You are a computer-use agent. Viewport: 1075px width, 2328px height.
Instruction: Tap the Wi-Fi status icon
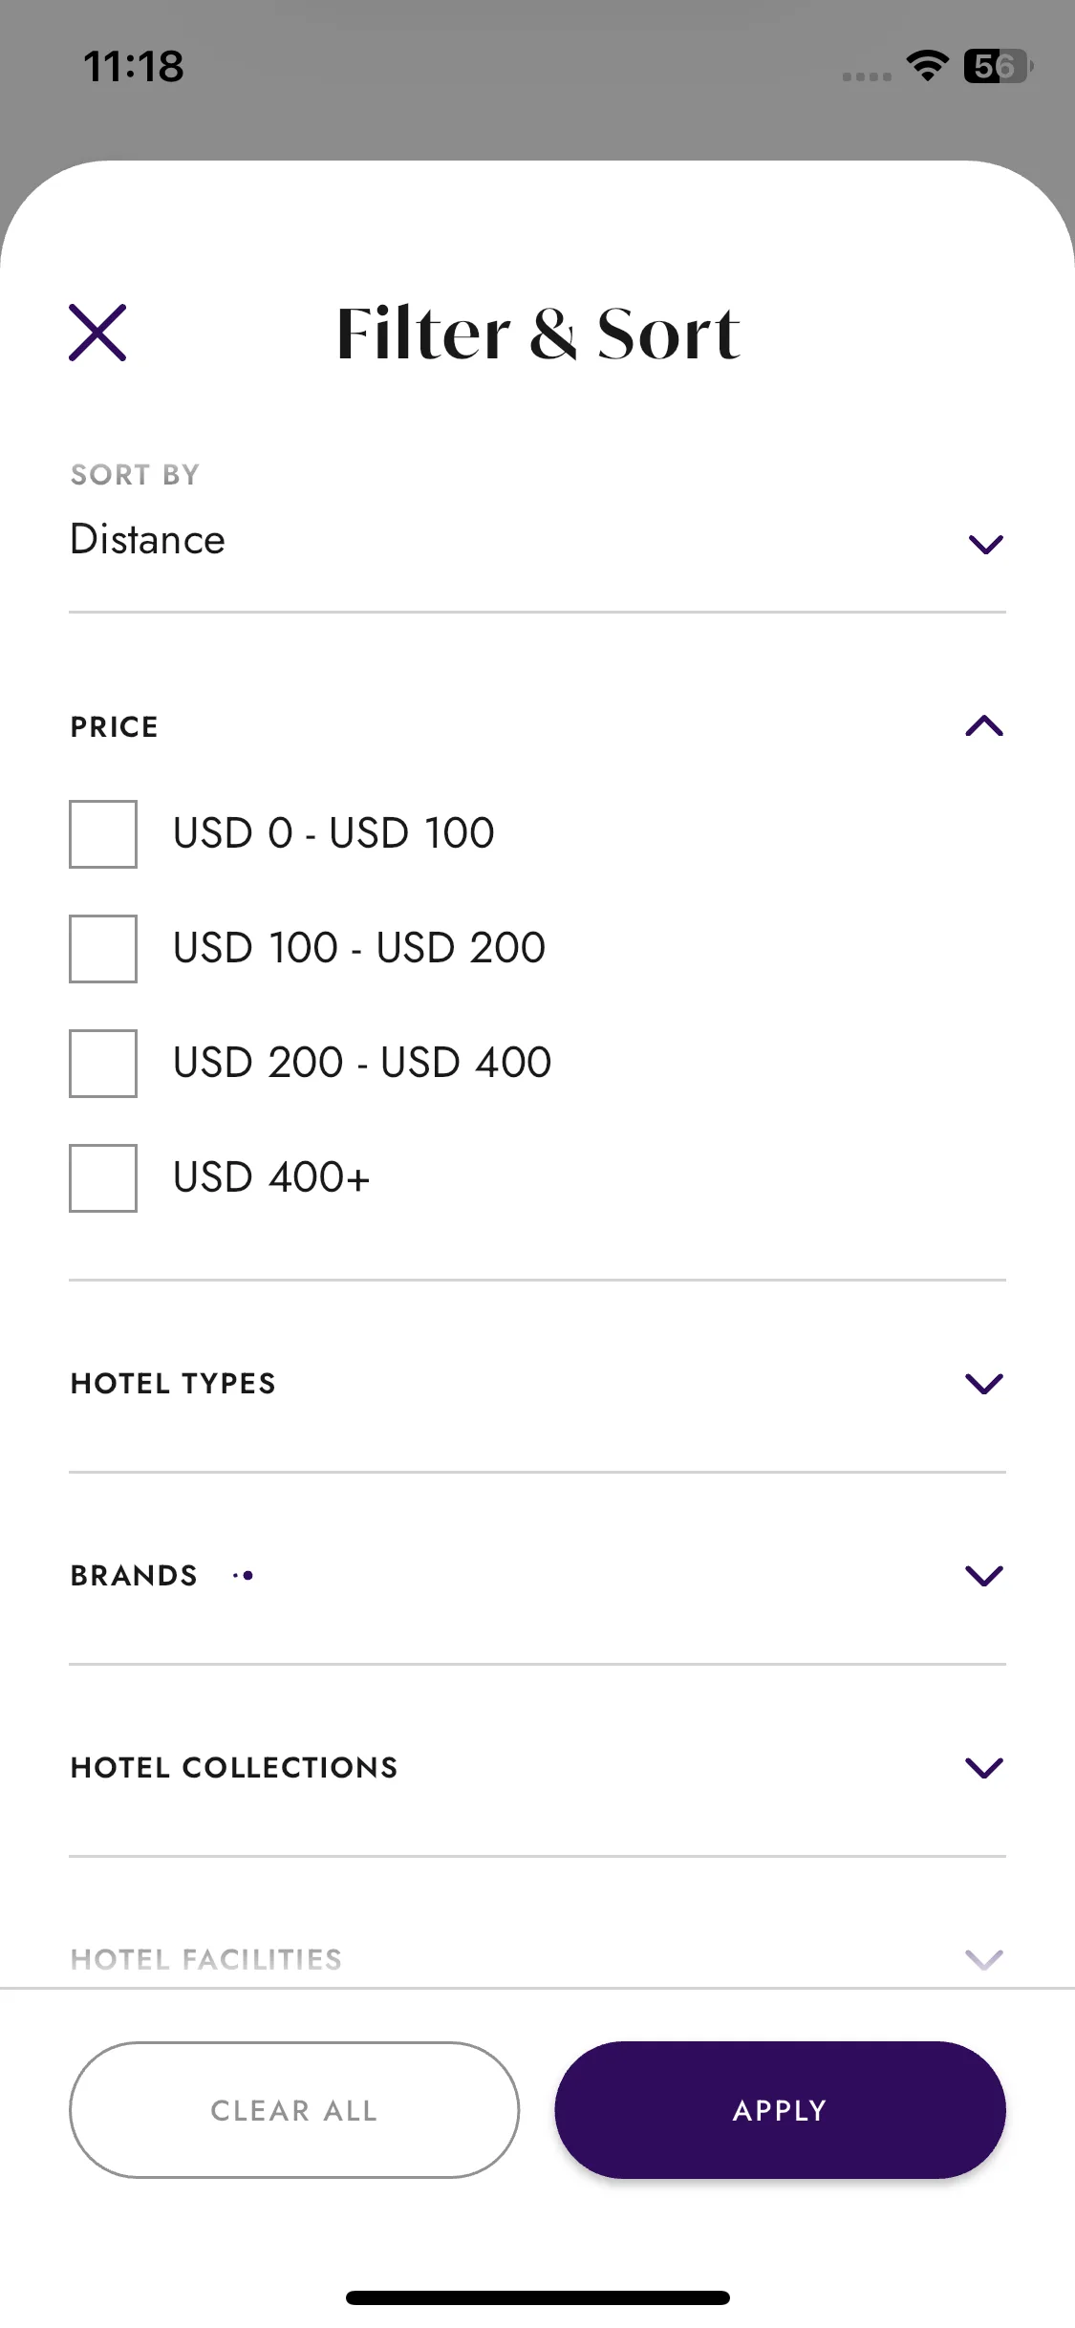pyautogui.click(x=927, y=65)
